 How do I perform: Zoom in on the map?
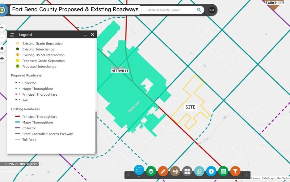[x=2, y=28]
